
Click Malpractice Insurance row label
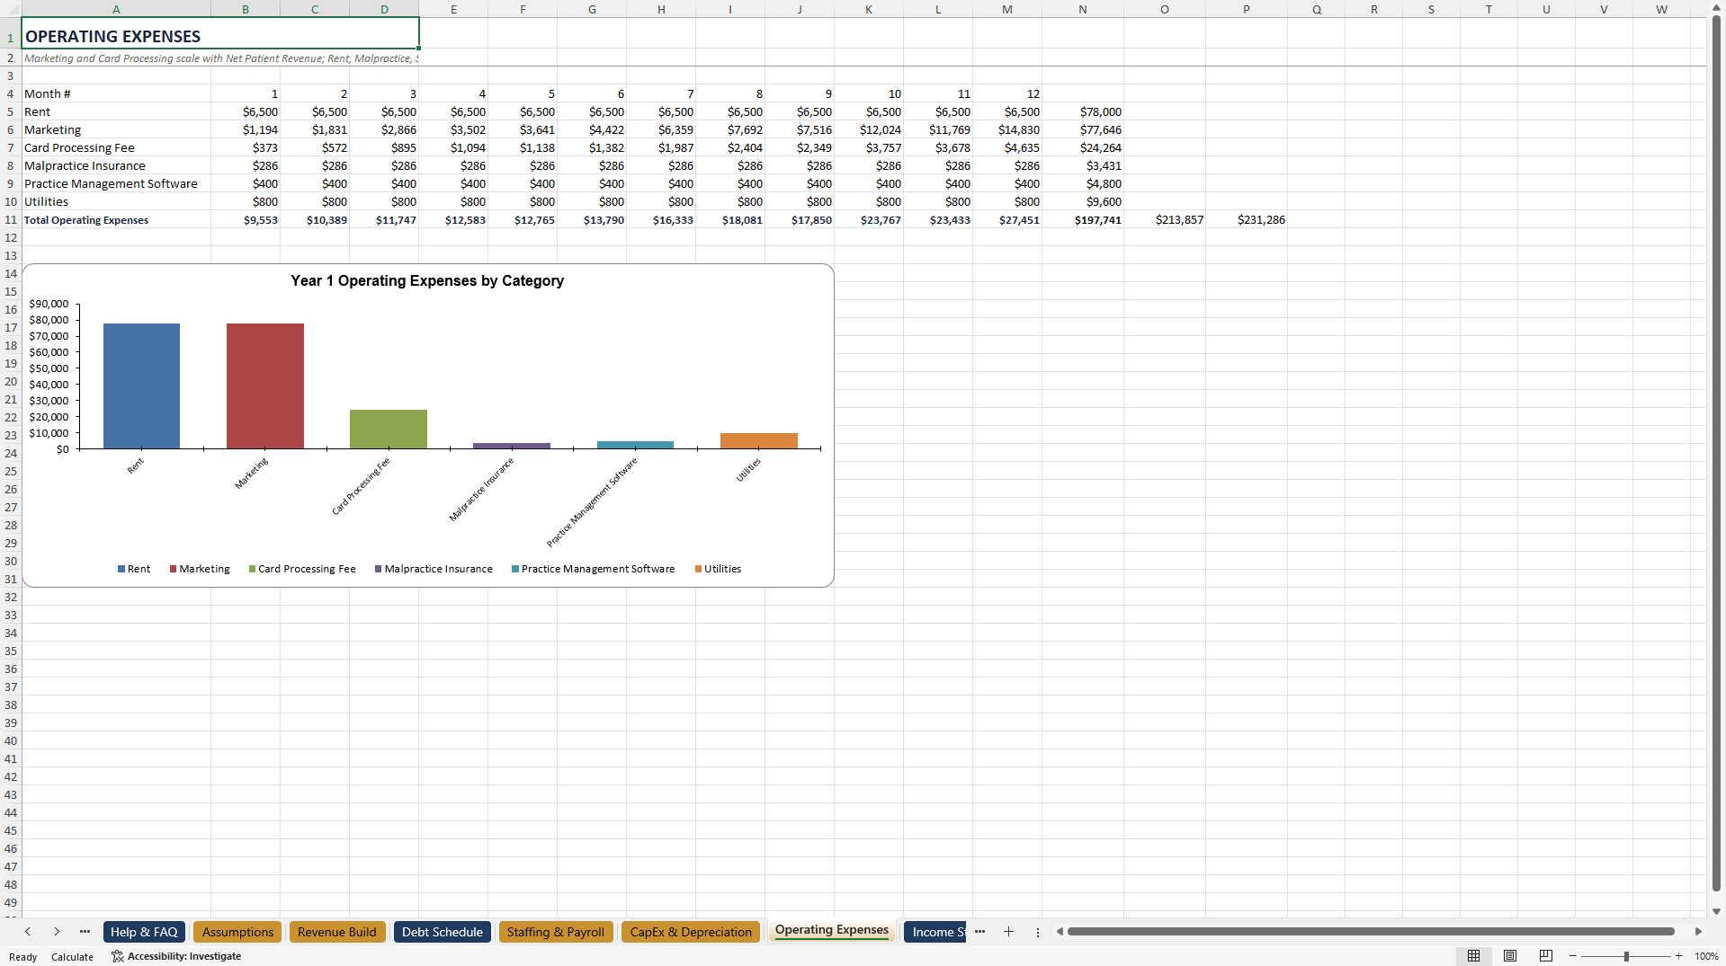116,165
